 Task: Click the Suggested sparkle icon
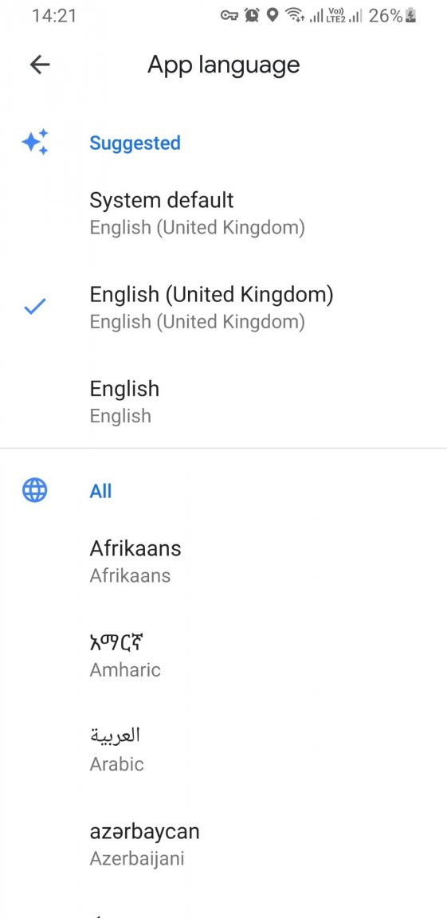[x=34, y=143]
